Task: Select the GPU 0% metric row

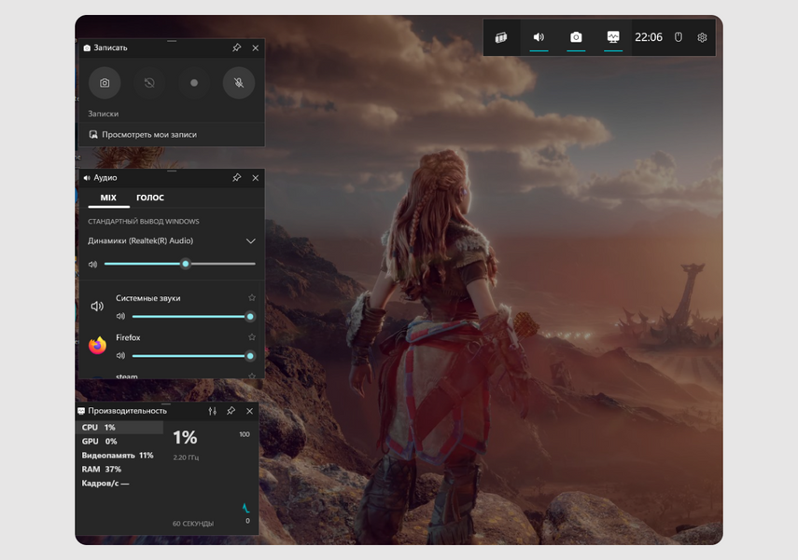Action: pyautogui.click(x=120, y=441)
